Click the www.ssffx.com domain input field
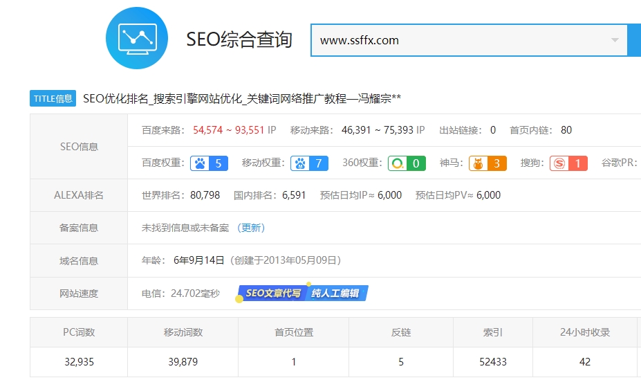The width and height of the screenshot is (641, 380). tap(456, 40)
